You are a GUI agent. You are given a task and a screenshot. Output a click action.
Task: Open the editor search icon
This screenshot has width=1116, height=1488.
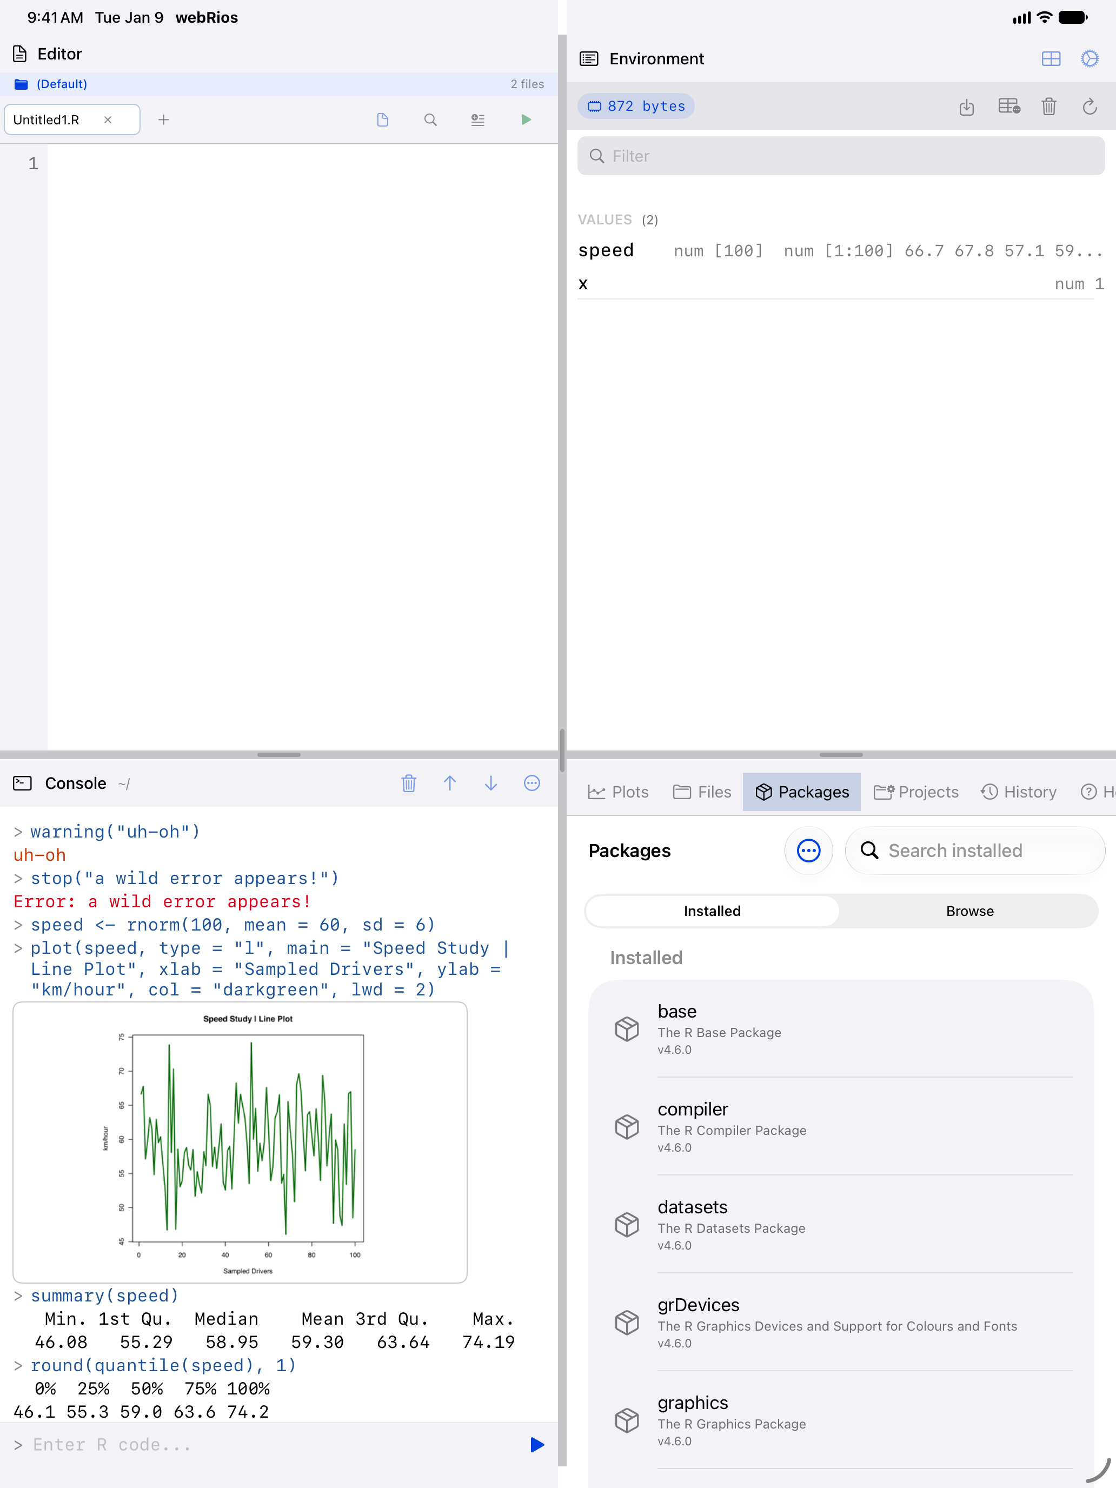click(430, 119)
